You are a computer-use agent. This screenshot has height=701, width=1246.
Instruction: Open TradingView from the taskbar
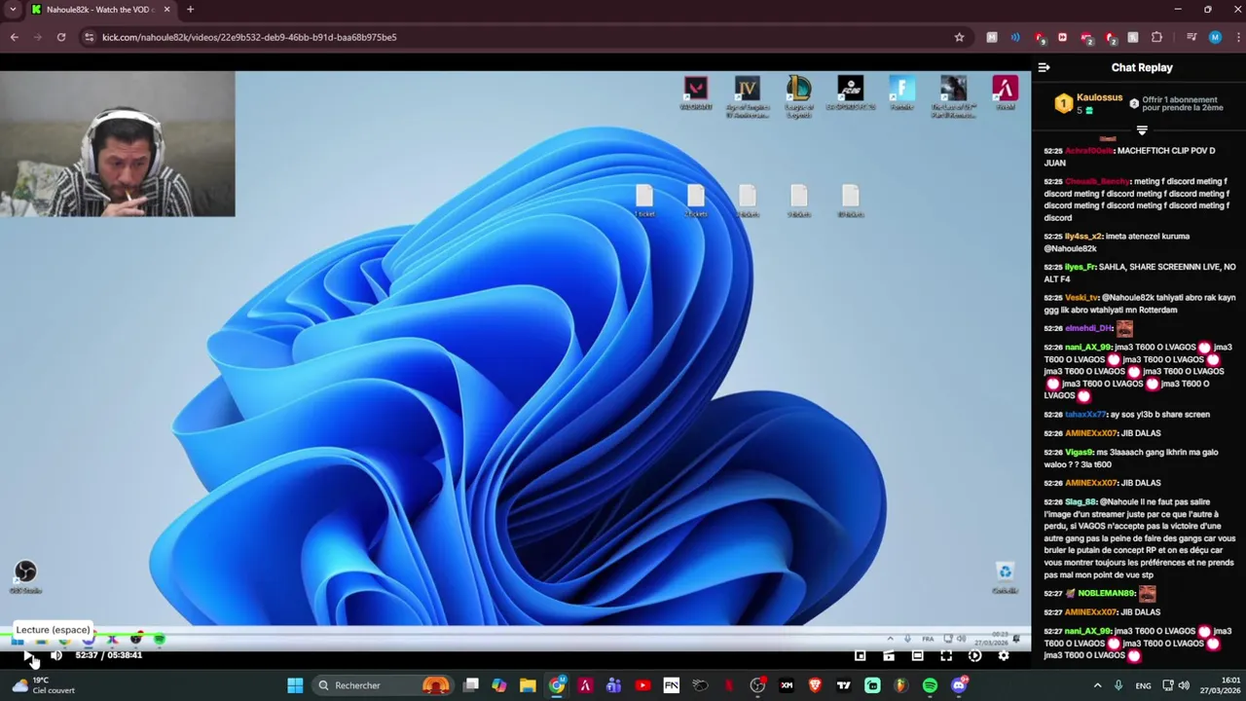(x=844, y=685)
